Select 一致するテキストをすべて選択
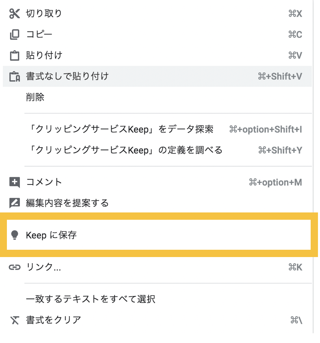 coord(91,299)
